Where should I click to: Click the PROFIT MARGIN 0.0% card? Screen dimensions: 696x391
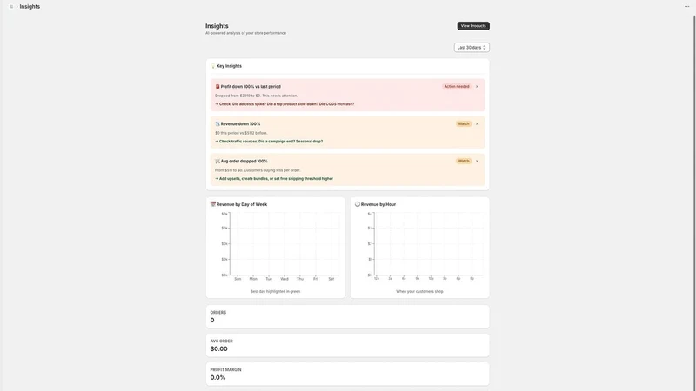coord(347,374)
